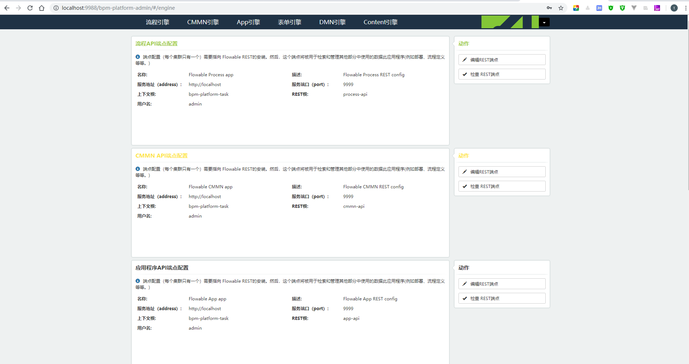Go to the DMN引擎 tab
Screen dimensions: 689x364
(332, 22)
